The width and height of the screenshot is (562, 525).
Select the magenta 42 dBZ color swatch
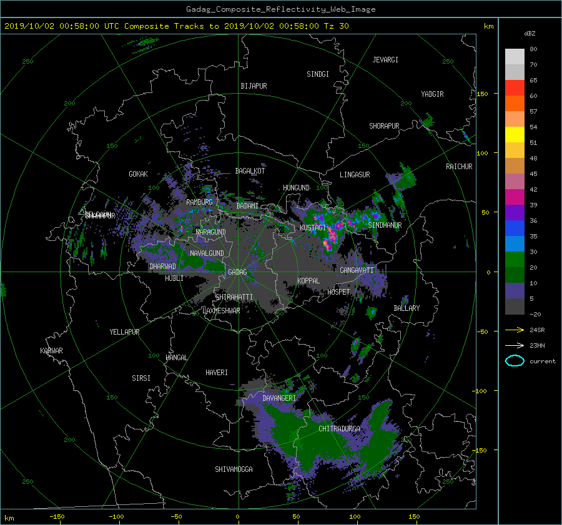tap(515, 197)
